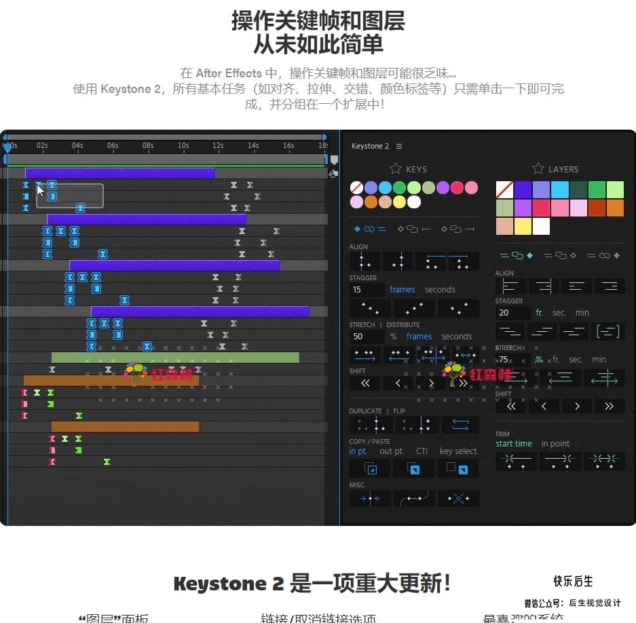Enable first Layers link-mode toggle
This screenshot has height=623, width=636.
tap(517, 255)
